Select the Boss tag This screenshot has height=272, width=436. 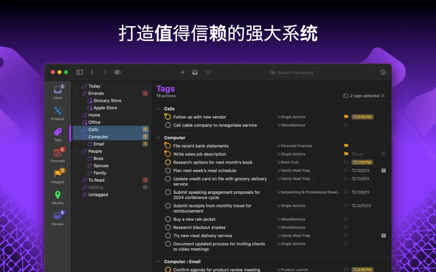(98, 158)
